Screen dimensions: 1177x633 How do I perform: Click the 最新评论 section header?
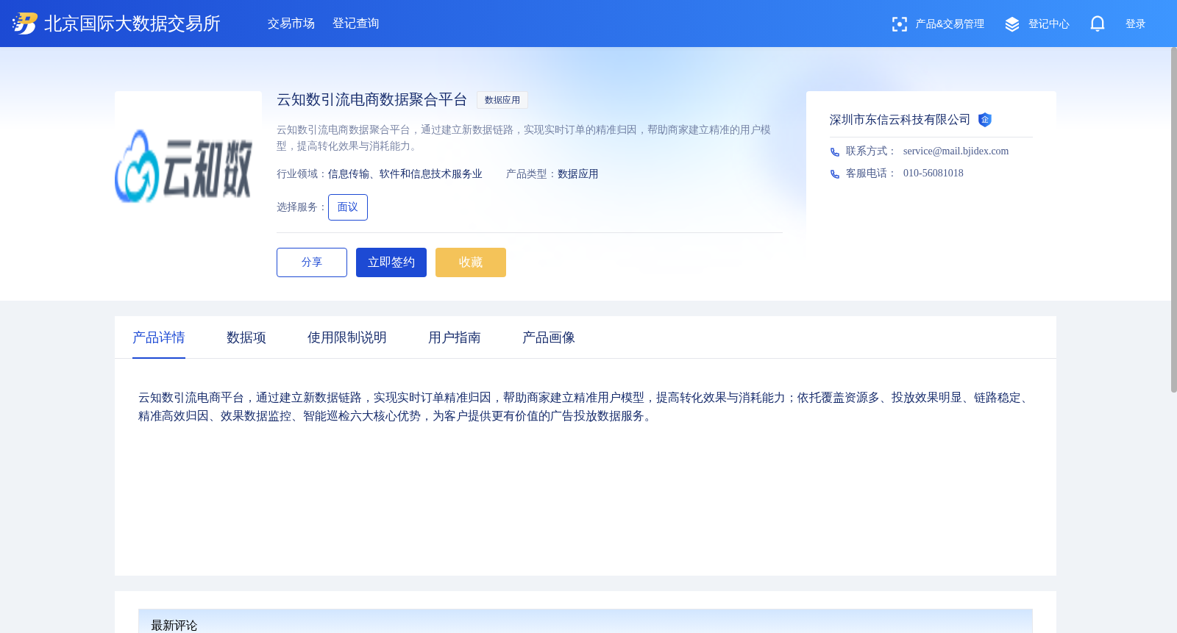[586, 621]
